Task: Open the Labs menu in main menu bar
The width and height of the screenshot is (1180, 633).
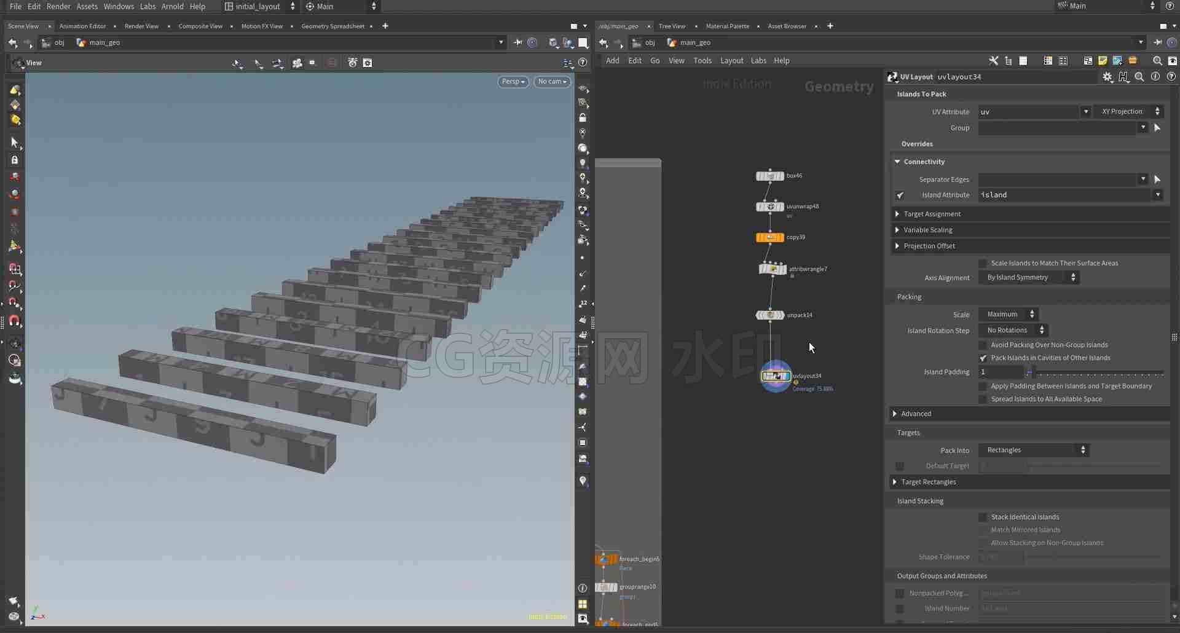Action: coord(147,6)
